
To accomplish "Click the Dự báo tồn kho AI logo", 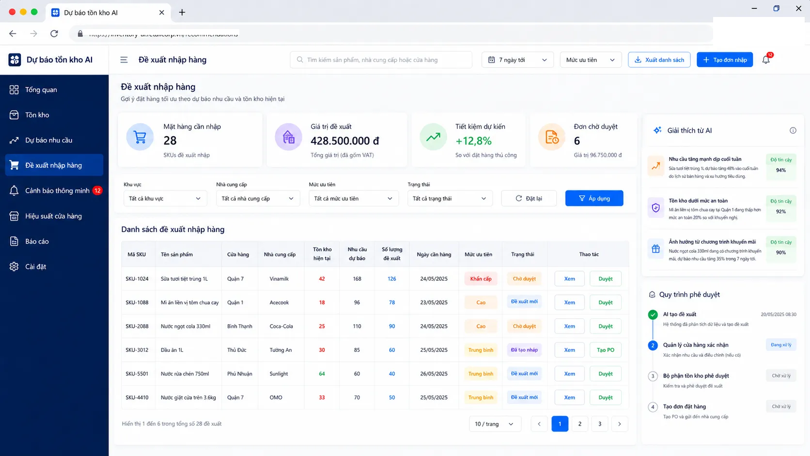I will (15, 60).
